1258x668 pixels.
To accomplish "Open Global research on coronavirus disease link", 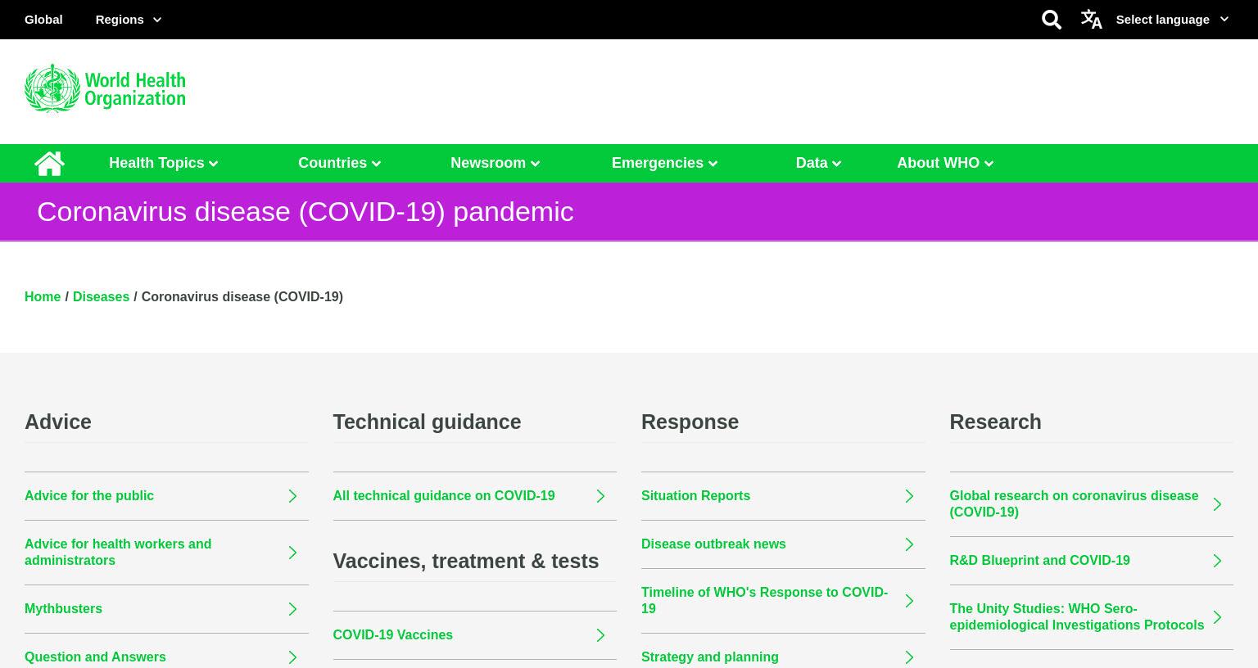I will (x=1074, y=503).
